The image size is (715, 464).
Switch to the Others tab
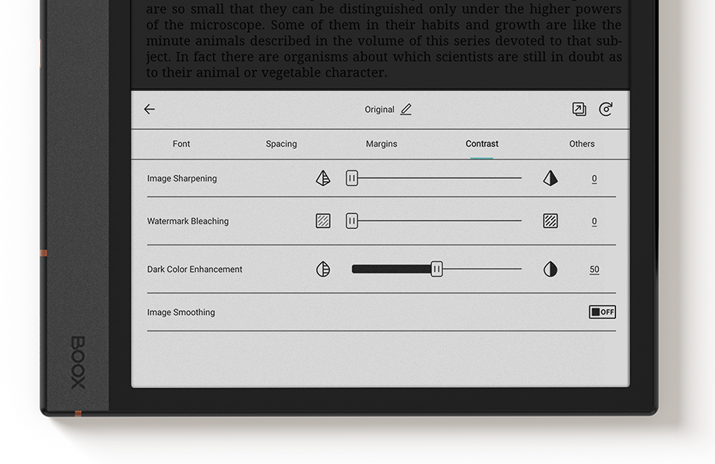point(582,144)
